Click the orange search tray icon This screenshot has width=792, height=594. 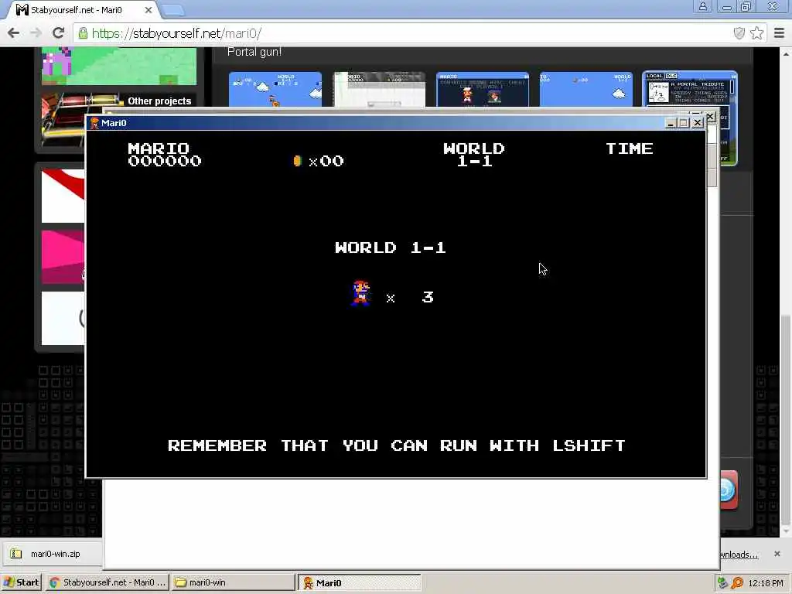pyautogui.click(x=737, y=583)
